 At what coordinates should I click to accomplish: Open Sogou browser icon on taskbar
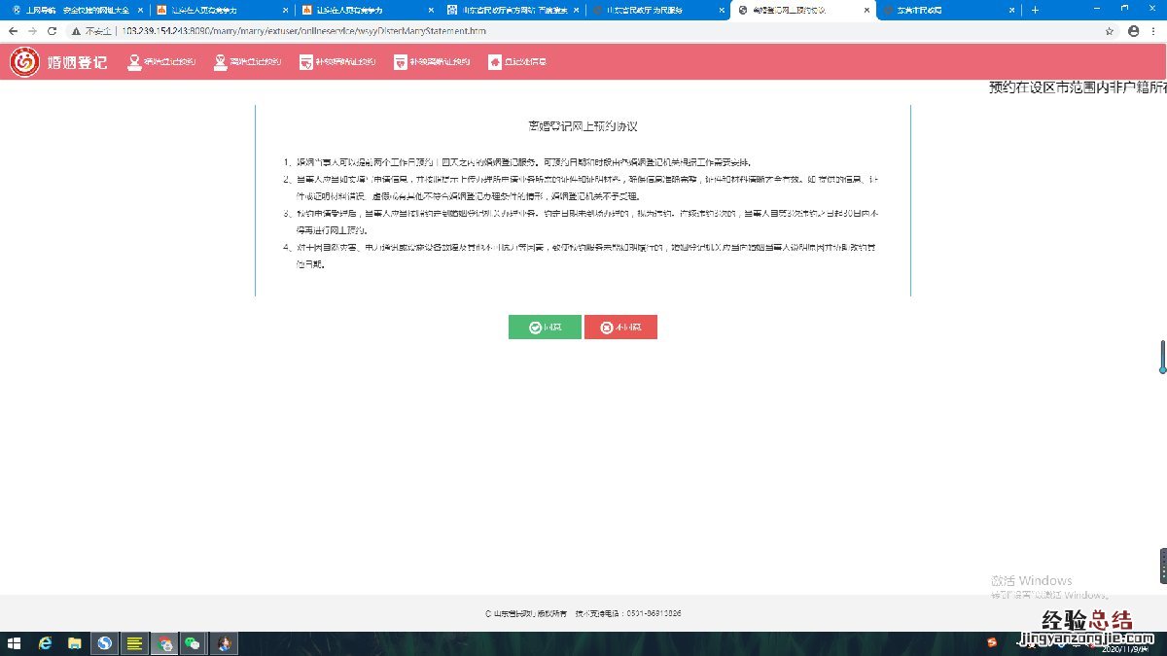tap(105, 643)
